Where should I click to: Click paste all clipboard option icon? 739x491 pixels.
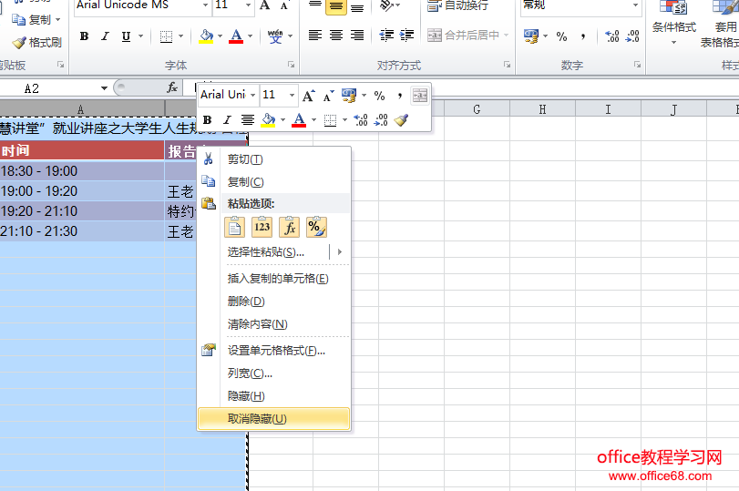[235, 227]
